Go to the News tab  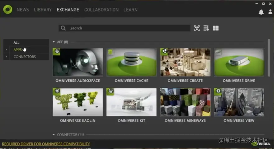[23, 10]
